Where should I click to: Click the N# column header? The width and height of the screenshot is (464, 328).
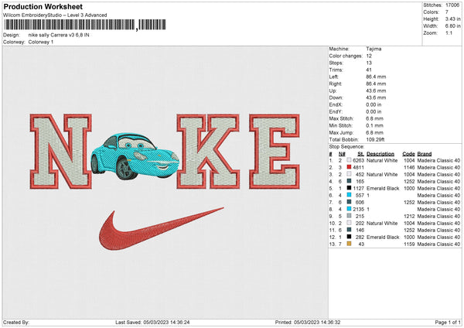[x=342, y=154]
